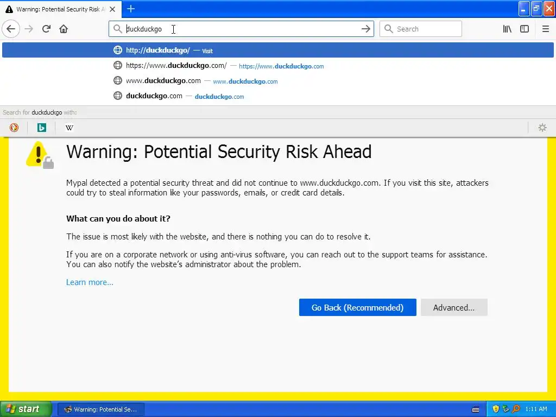556x417 pixels.
Task: Switch to the Warning taskbar window button
Action: pyautogui.click(x=100, y=409)
